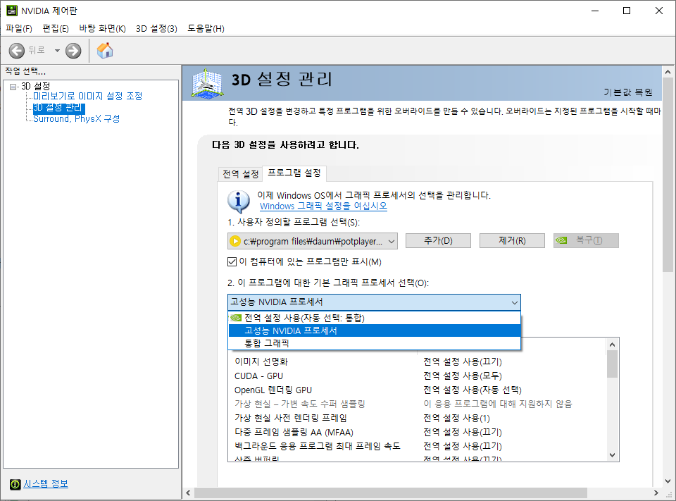Click main page vertical scroll up arrow
This screenshot has width=676, height=501.
tap(668, 72)
